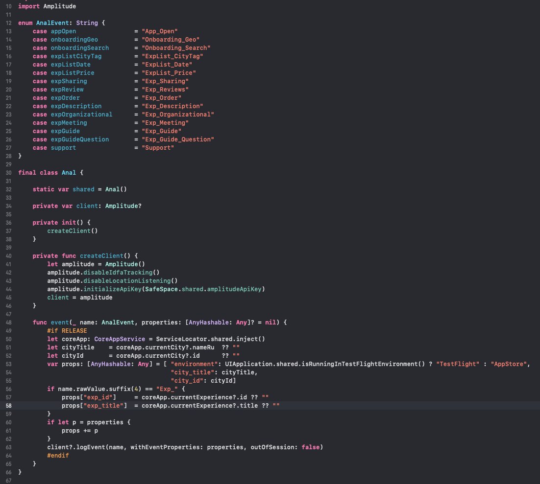Viewport: 540px width, 484px height.
Task: Click currentExperience?.title expression on line 58
Action: point(214,406)
